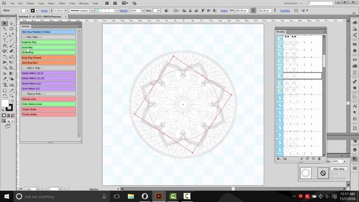The height and width of the screenshot is (202, 359).
Task: Select the Artboard tool
Action: coord(4,90)
